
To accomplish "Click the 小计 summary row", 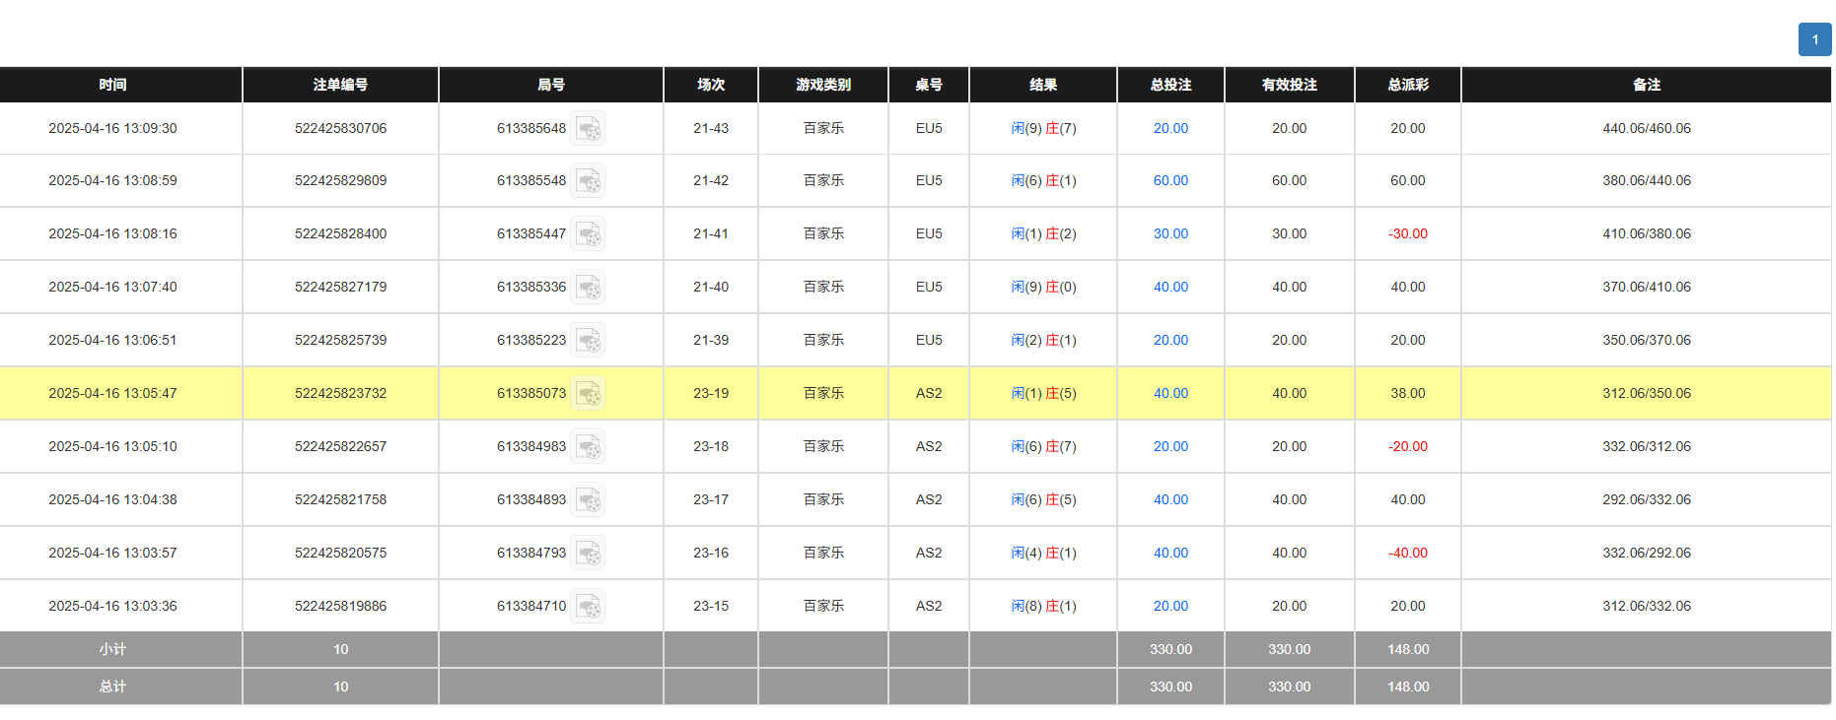I will (x=111, y=649).
